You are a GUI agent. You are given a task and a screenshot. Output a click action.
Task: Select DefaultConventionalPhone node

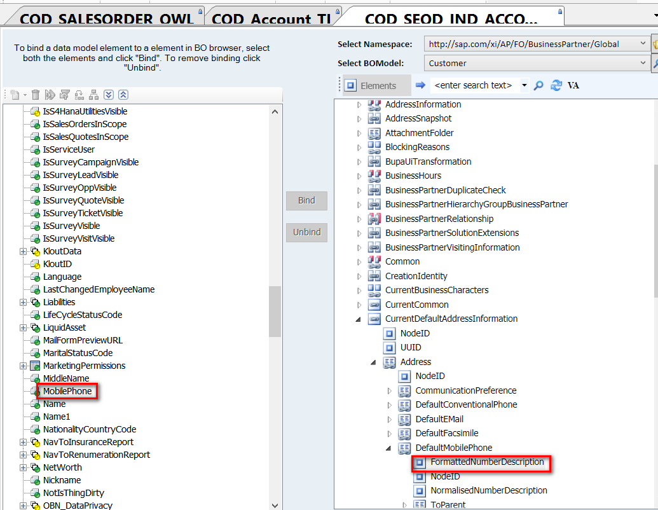(466, 404)
